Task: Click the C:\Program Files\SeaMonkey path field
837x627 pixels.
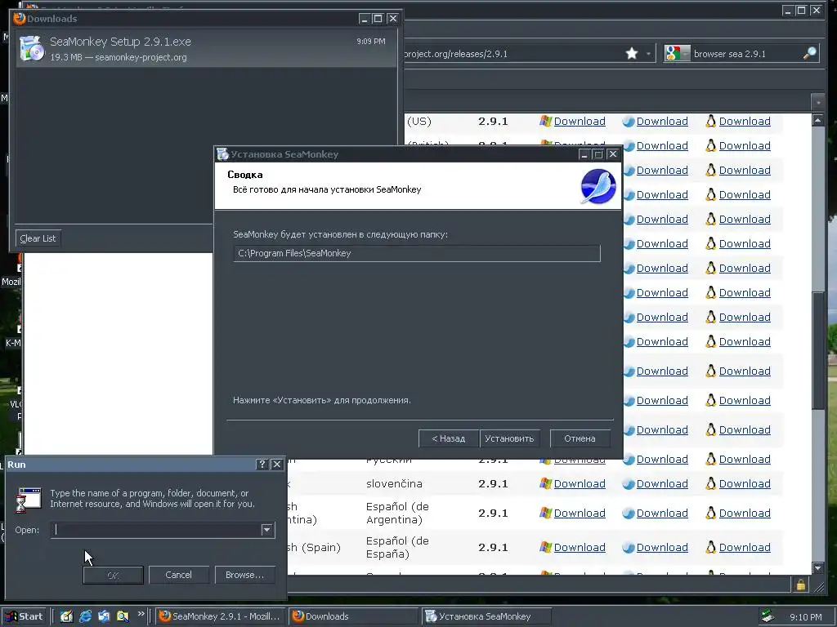Action: coord(417,253)
